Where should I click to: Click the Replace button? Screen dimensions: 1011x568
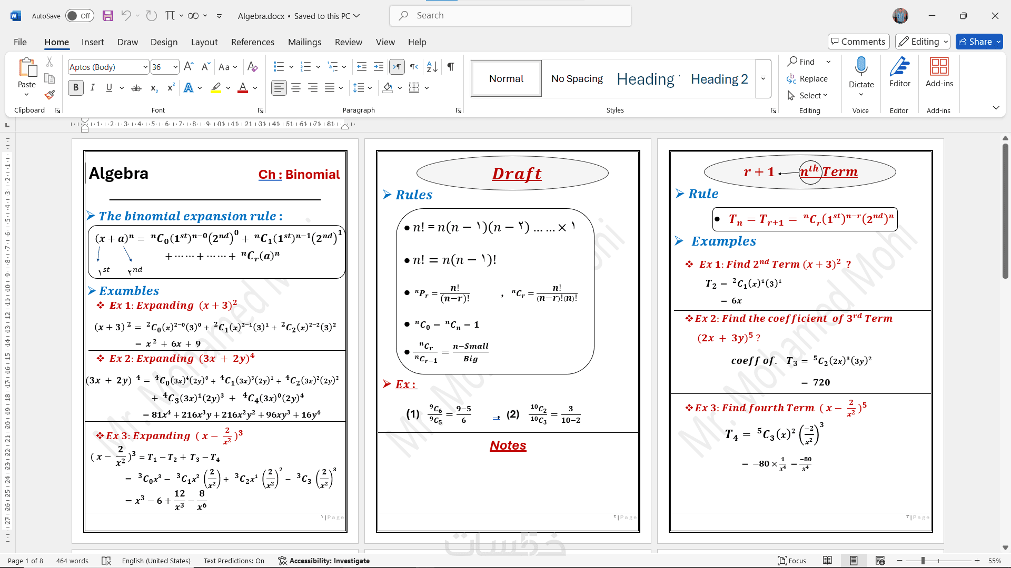tap(807, 78)
